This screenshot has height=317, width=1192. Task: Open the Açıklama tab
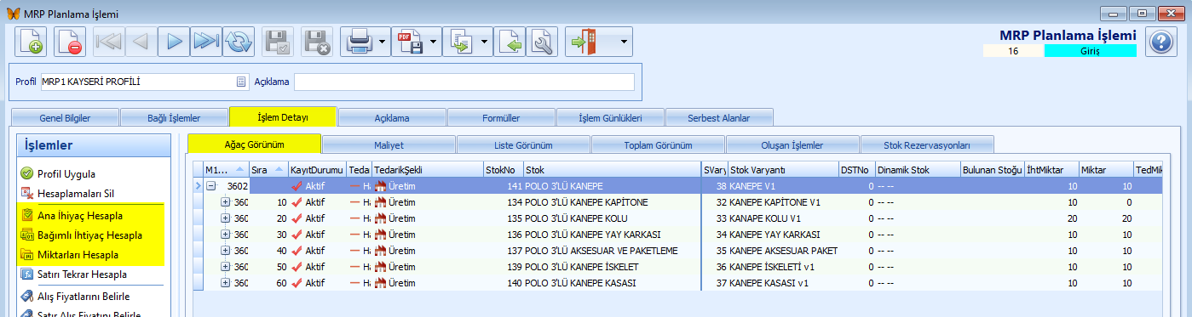392,117
